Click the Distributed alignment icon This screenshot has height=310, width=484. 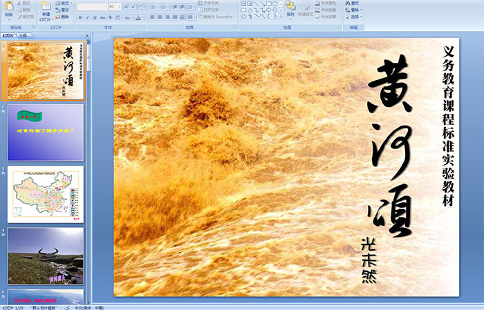[x=182, y=17]
